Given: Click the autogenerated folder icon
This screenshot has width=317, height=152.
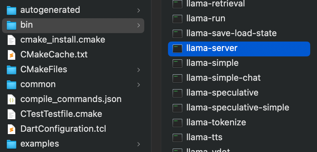Looking at the screenshot, I should pos(11,10).
